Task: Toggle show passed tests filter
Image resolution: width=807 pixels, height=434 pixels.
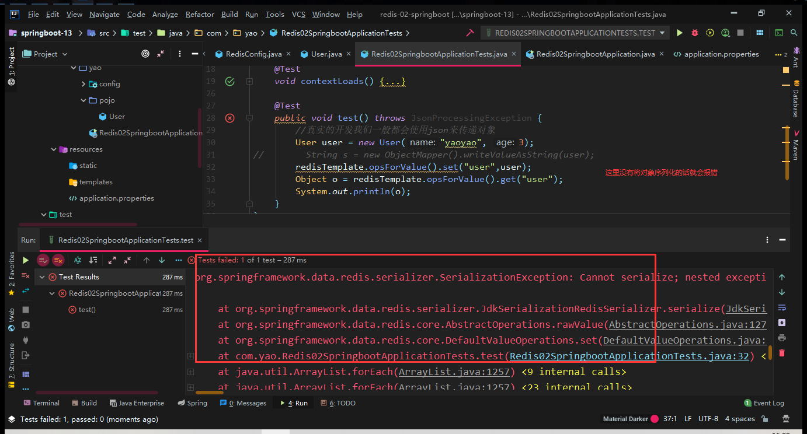Action: coord(43,260)
